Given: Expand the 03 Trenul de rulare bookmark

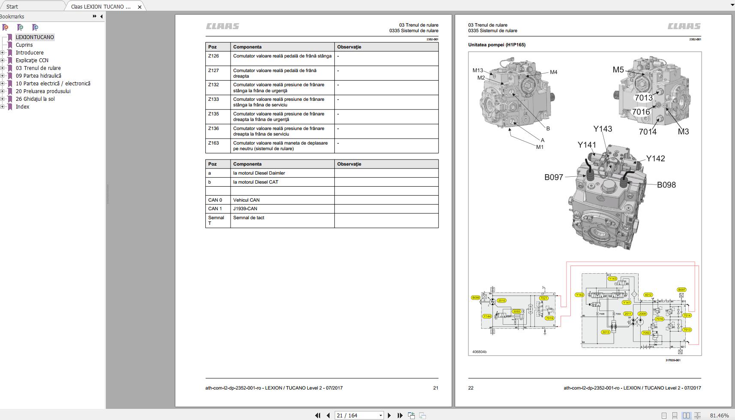Looking at the screenshot, I should click(x=3, y=68).
